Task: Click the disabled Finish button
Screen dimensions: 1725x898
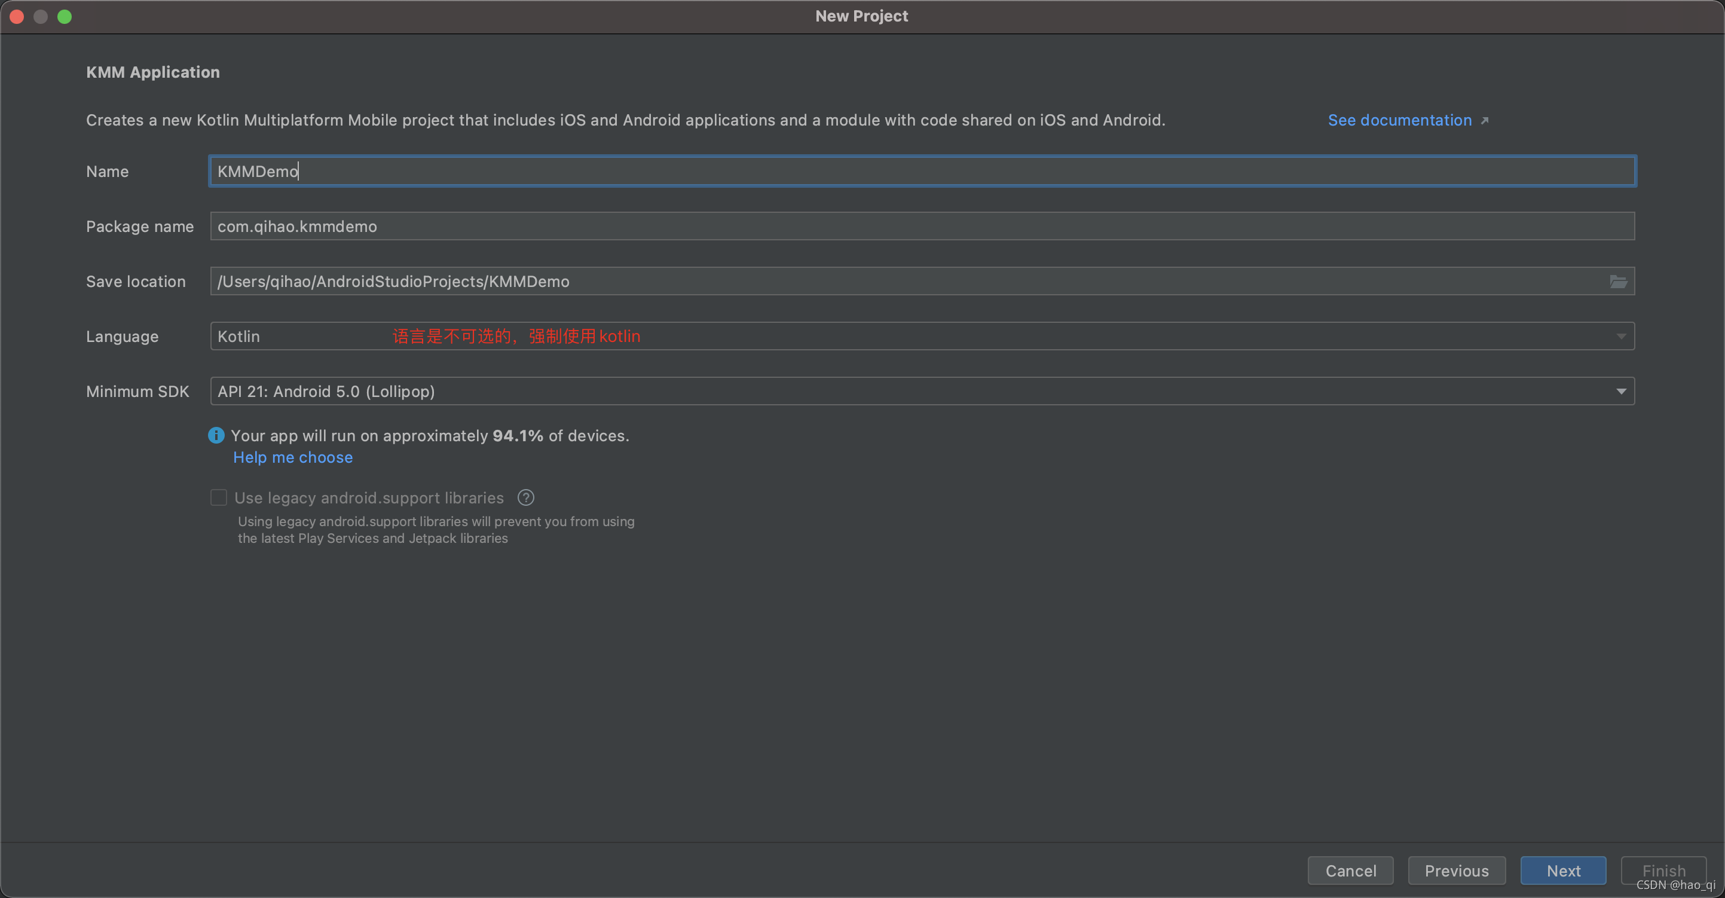Action: 1663,870
